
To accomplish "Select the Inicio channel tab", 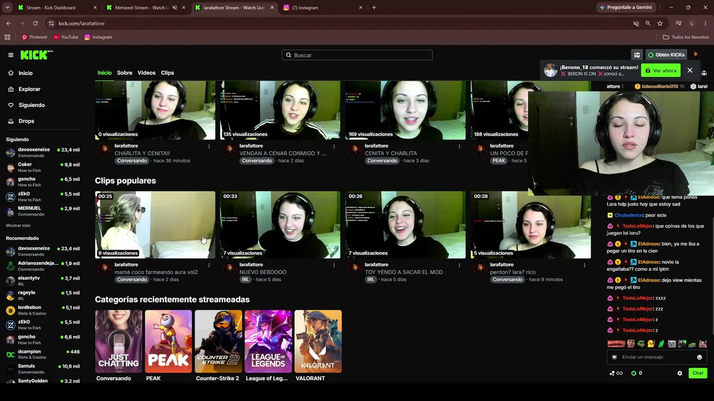I will pyautogui.click(x=104, y=73).
